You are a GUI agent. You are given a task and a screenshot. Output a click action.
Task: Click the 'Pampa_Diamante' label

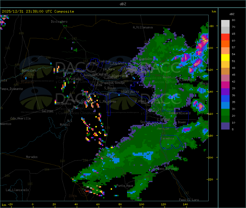pyautogui.click(x=11, y=89)
